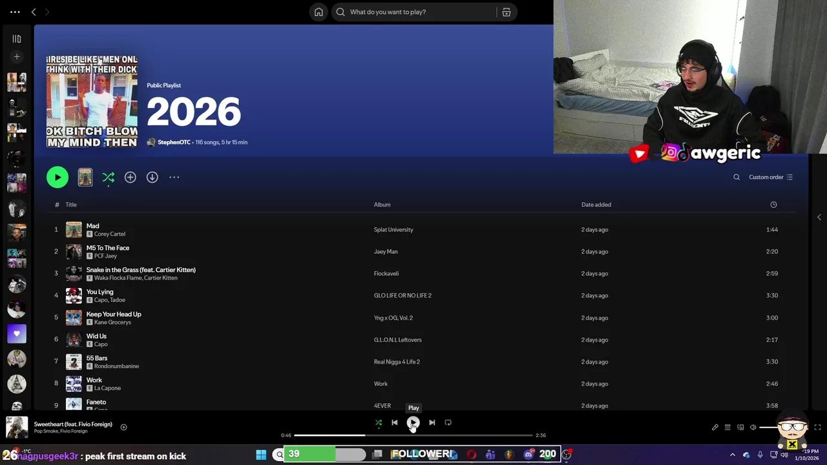Seek in the song progress bar

(x=413, y=435)
